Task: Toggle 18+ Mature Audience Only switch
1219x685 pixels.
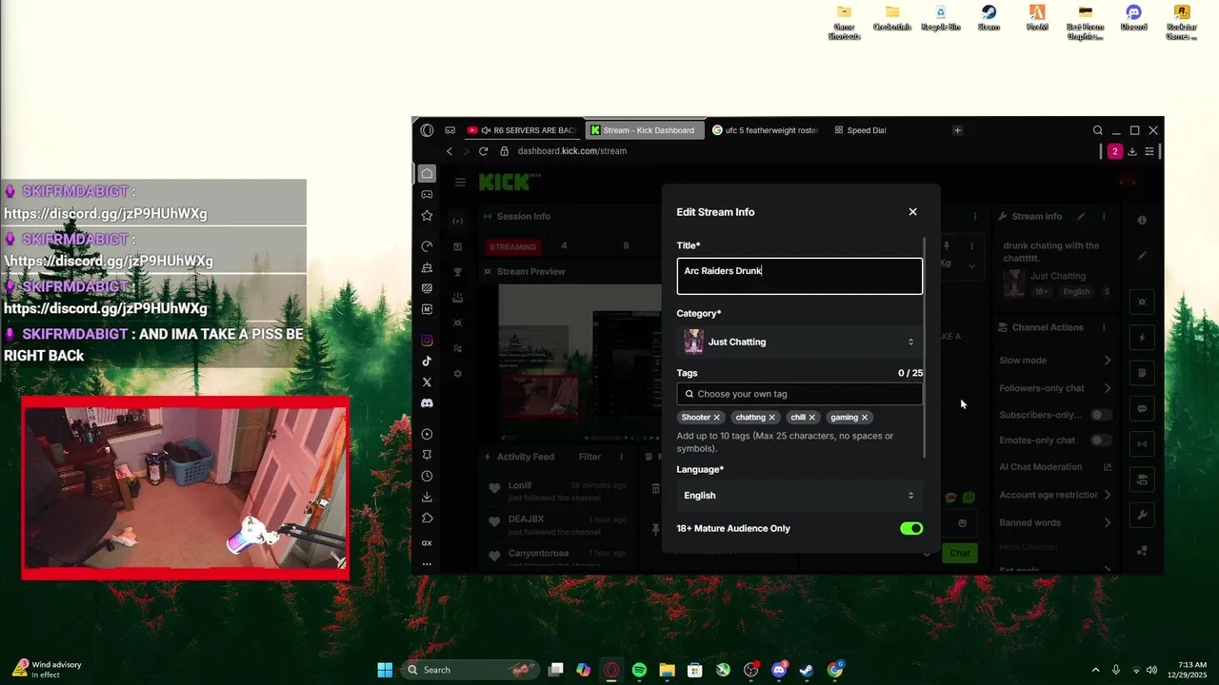Action: point(911,528)
